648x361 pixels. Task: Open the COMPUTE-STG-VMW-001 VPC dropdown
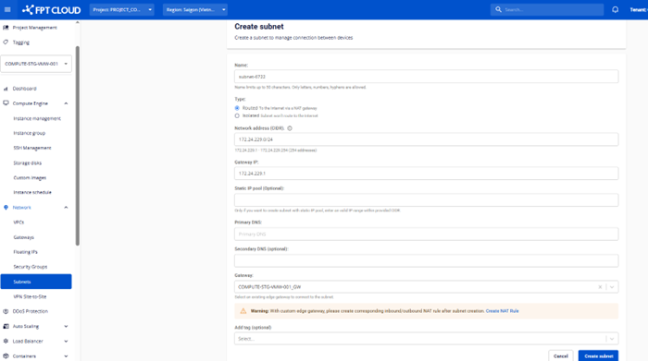tap(36, 64)
